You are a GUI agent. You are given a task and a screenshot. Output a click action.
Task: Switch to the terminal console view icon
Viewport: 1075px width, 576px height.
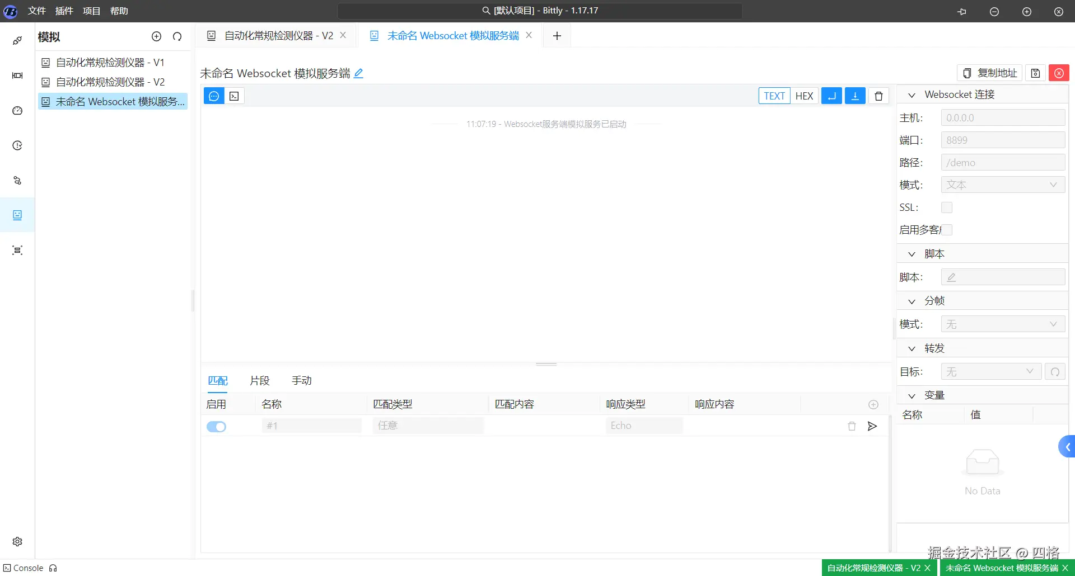[235, 96]
